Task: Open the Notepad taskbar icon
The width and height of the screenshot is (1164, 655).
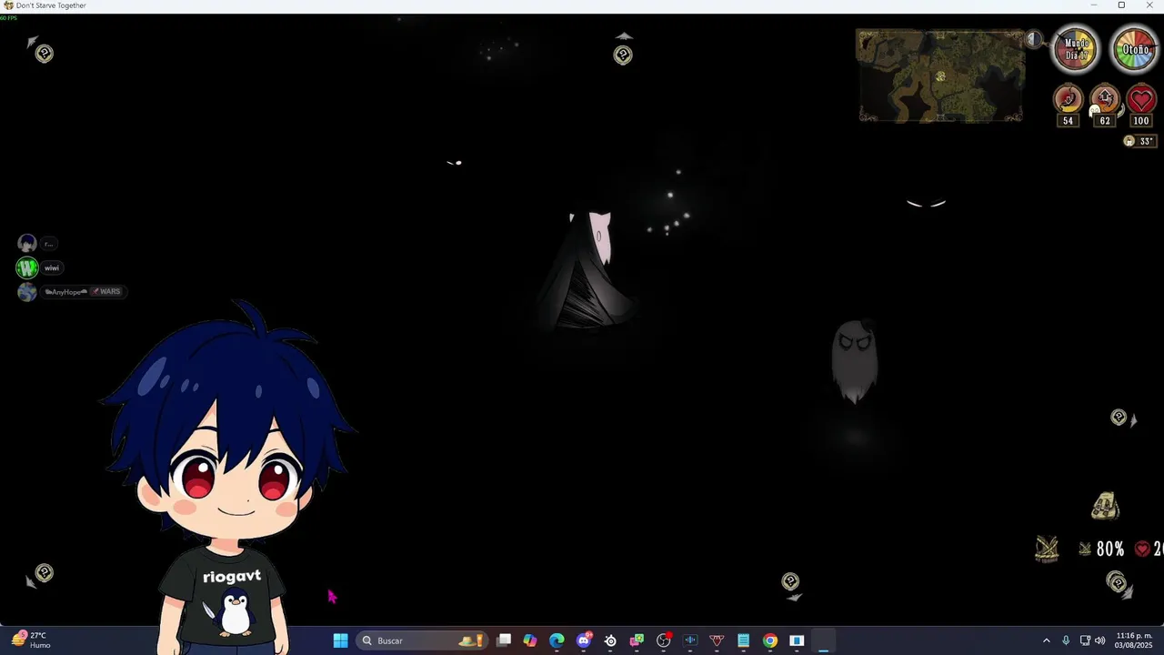Action: pyautogui.click(x=743, y=640)
